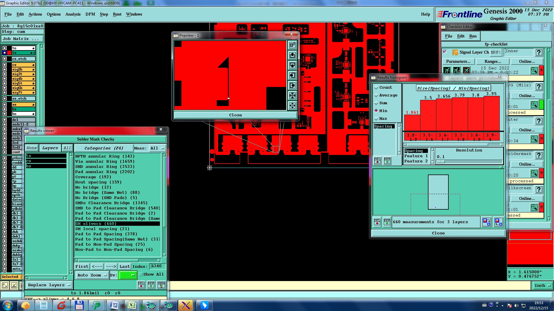Viewport: 554px width, 311px height.
Task: Expand the Replace layers dropdown
Action: click(x=49, y=285)
